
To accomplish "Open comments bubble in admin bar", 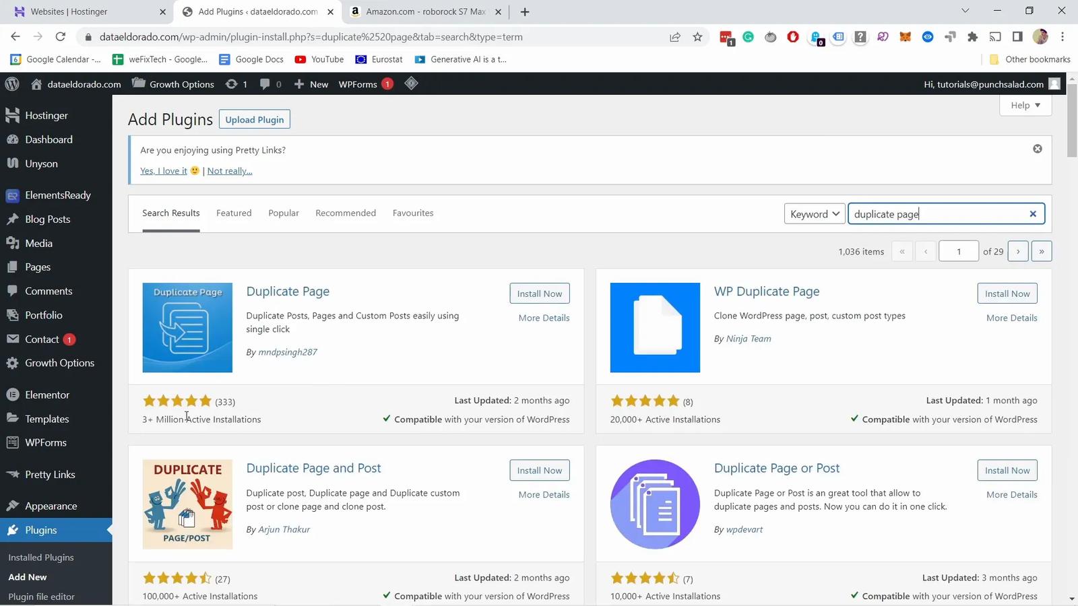I will tap(271, 84).
